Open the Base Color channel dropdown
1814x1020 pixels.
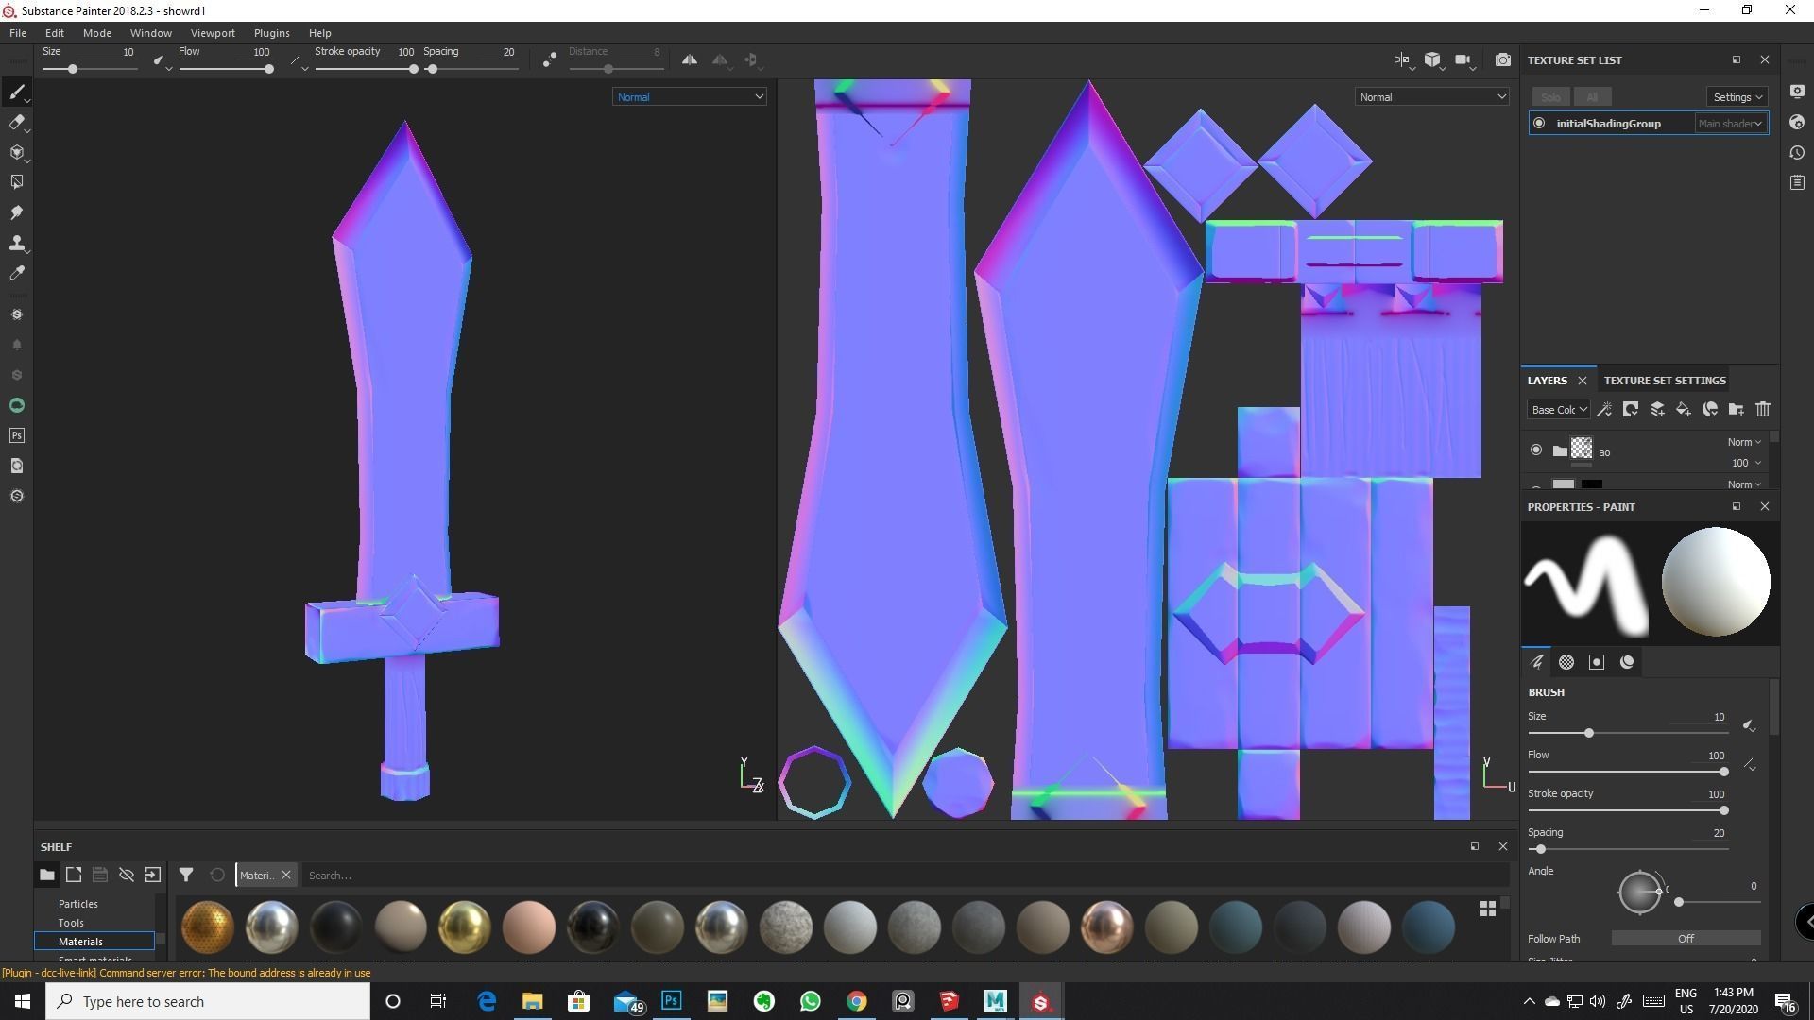pos(1559,409)
